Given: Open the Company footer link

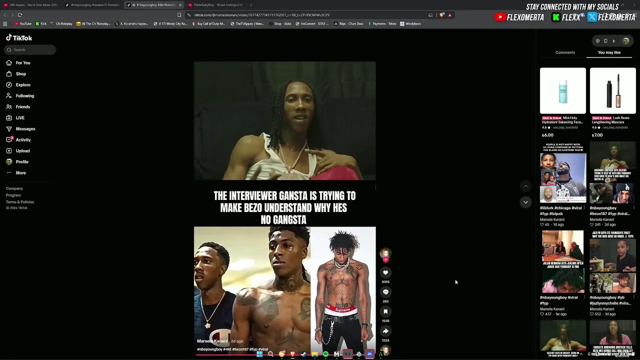Looking at the screenshot, I should [x=14, y=188].
